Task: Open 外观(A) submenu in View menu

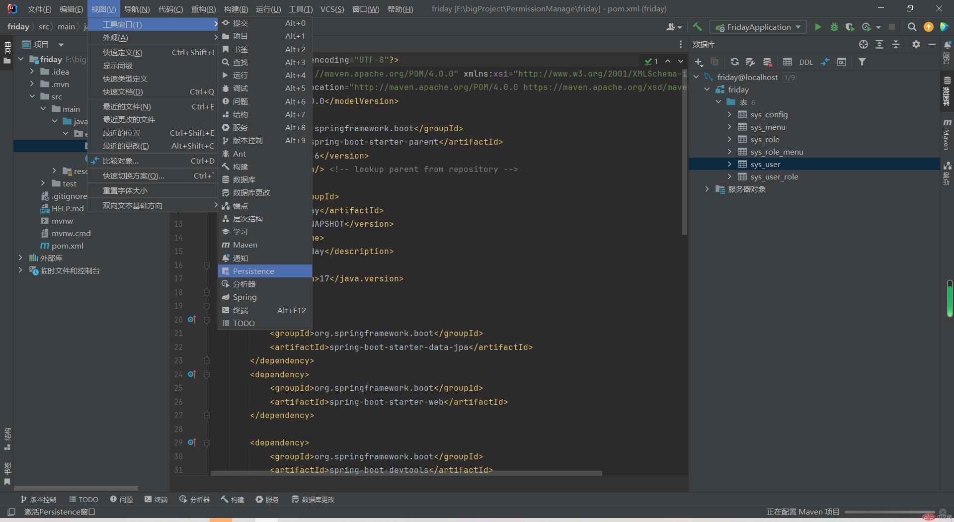Action: pos(153,38)
